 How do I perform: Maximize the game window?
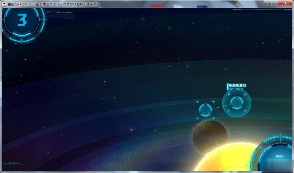click(x=275, y=3)
